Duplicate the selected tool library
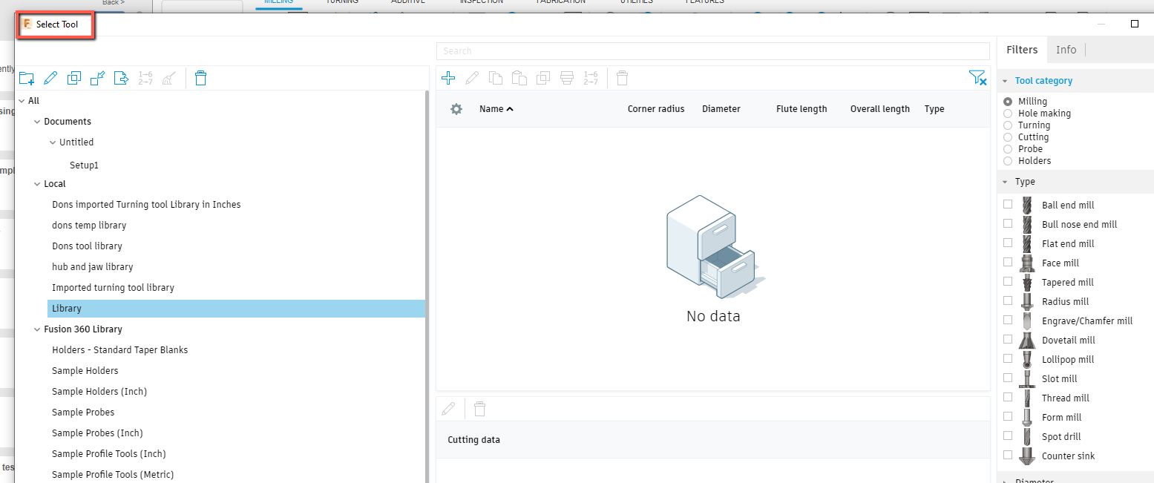 point(74,78)
